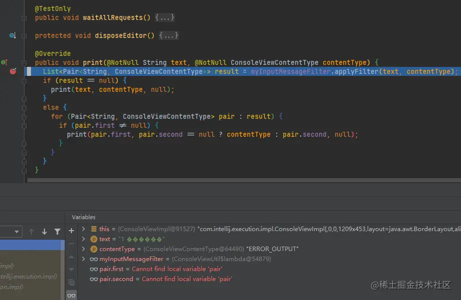Expand the folded waitAllRequests method
Image resolution: width=461 pixels, height=300 pixels.
coord(24,18)
